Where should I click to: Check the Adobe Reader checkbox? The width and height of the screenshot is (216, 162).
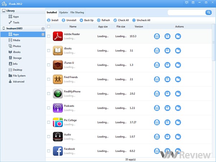49,36
